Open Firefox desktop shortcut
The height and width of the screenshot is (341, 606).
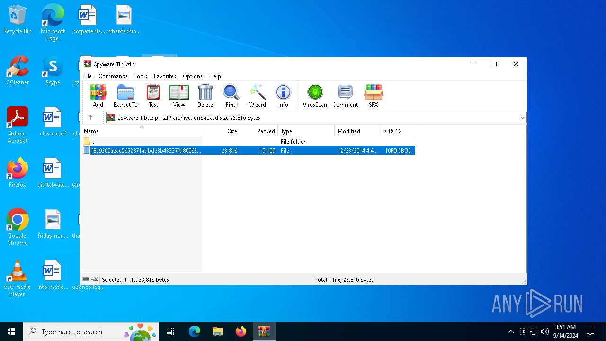[x=18, y=173]
